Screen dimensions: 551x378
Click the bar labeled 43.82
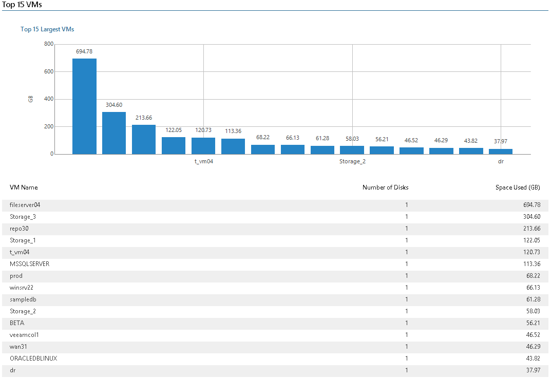pos(471,151)
